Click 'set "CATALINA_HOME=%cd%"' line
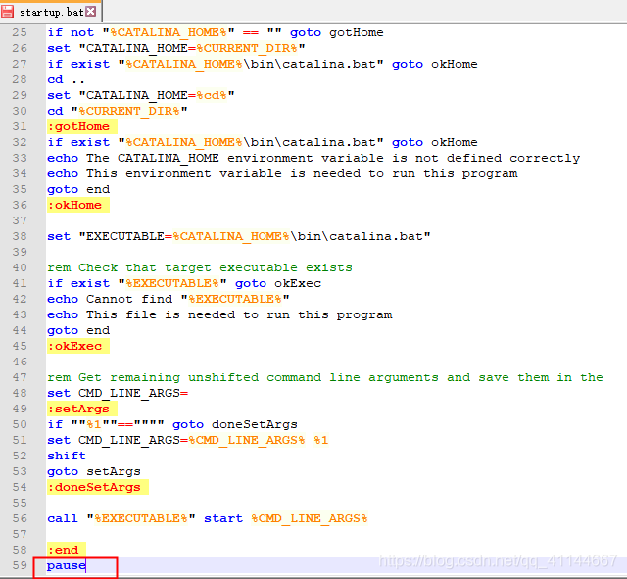Image resolution: width=627 pixels, height=579 pixels. 141,95
